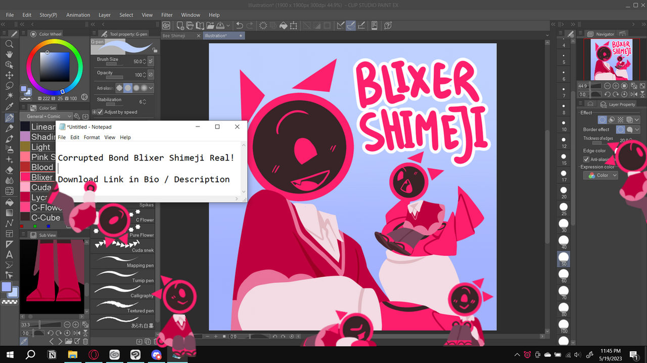Select the Text tool
Image resolution: width=647 pixels, height=363 pixels.
pos(9,255)
